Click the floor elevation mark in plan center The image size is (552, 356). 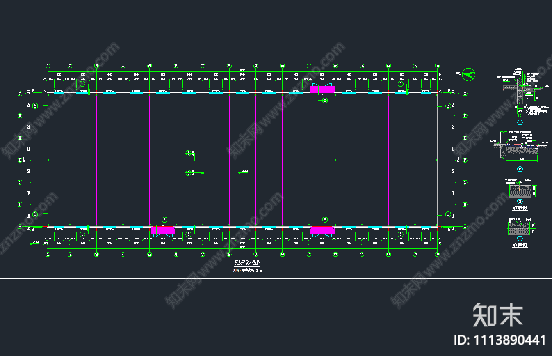tap(243, 172)
